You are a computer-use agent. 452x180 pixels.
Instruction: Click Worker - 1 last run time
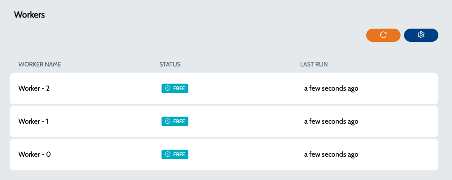[331, 121]
